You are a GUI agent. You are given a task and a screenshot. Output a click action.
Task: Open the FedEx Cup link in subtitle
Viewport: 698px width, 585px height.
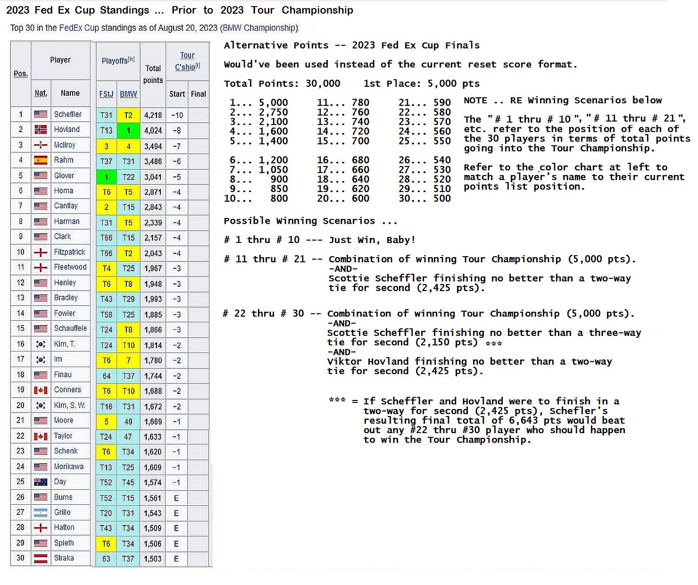[79, 28]
